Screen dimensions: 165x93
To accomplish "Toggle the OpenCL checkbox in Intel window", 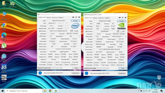I will point(48,62).
